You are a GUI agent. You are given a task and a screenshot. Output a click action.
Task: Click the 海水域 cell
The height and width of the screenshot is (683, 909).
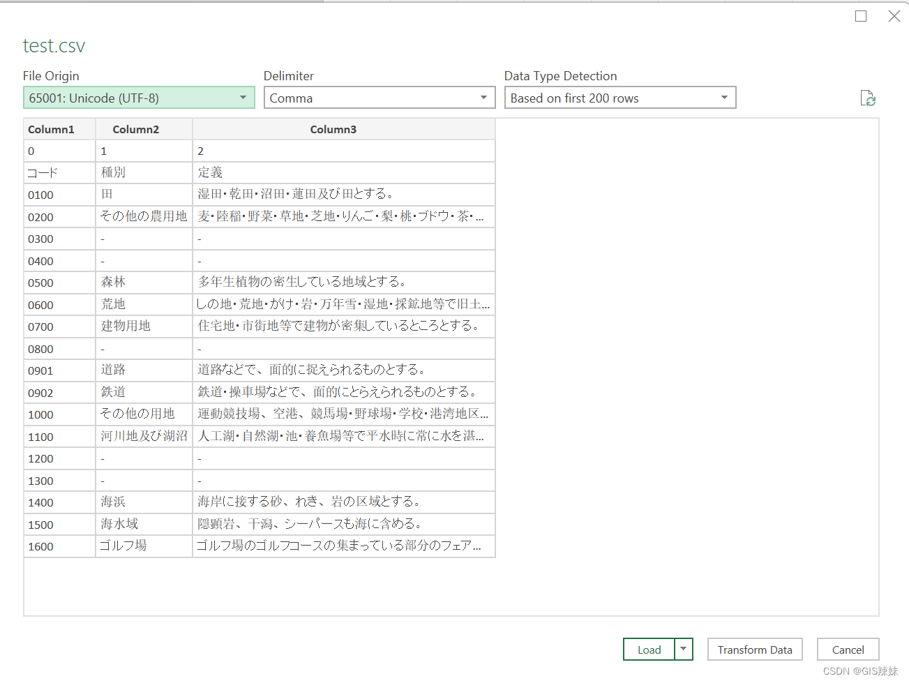click(x=144, y=525)
